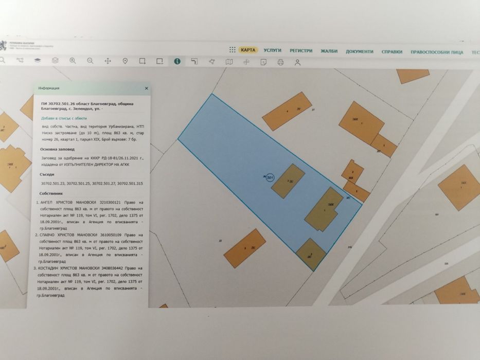Image resolution: width=480 pixels, height=360 pixels.
Task: Open the УСЛУГИ menu
Action: (273, 50)
